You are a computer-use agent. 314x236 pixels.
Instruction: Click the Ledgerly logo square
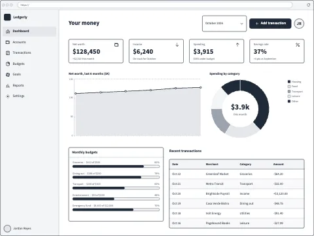click(7, 17)
